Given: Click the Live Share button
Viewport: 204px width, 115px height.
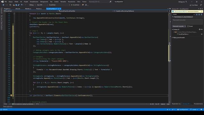Looking at the screenshot, I should (193, 5).
